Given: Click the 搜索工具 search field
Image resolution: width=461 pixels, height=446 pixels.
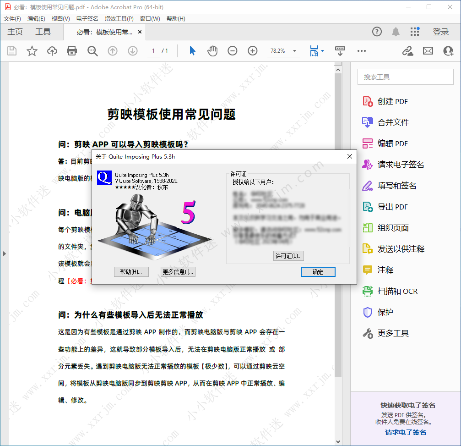Looking at the screenshot, I should [x=405, y=77].
